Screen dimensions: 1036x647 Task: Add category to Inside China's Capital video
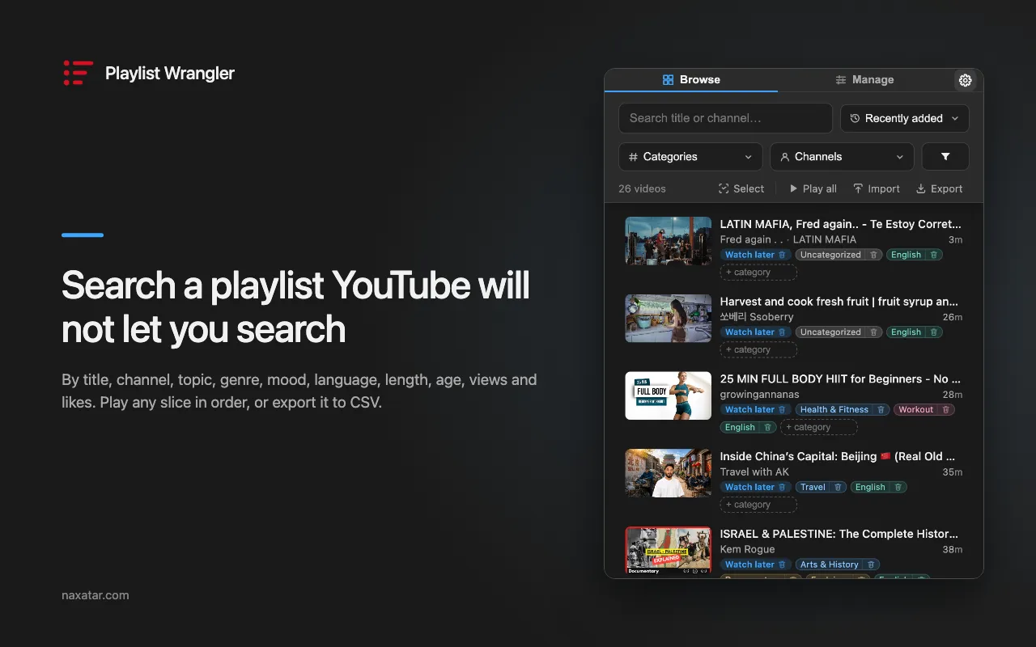click(758, 505)
